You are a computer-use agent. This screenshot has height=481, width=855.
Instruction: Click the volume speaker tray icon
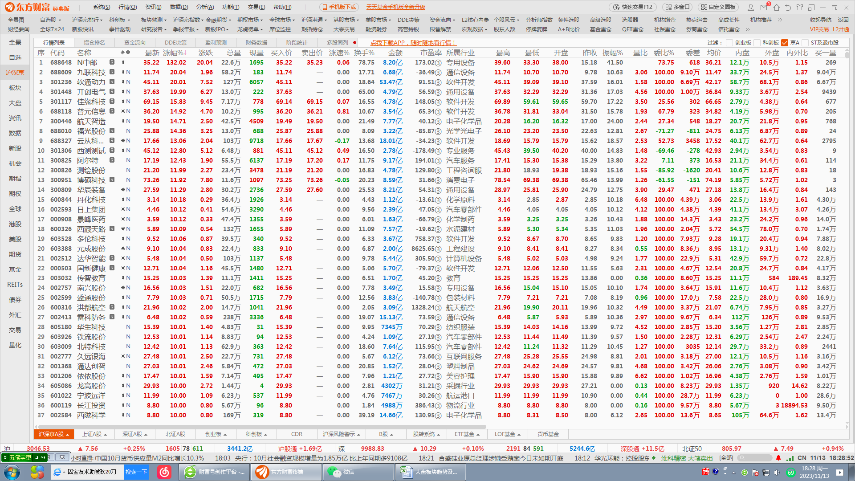[x=777, y=473]
